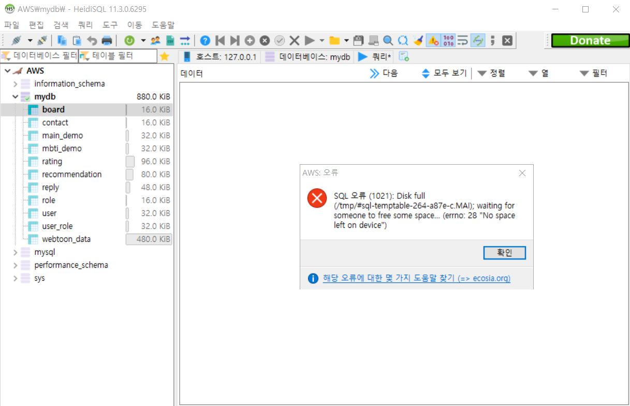Click the blue help question mark icon
Viewport: 630px width, 406px height.
tap(206, 40)
